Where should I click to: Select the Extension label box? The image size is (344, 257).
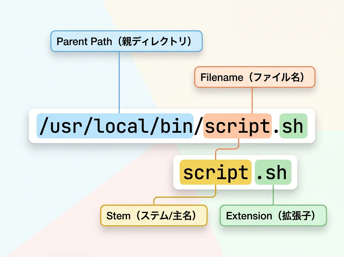coord(273,216)
